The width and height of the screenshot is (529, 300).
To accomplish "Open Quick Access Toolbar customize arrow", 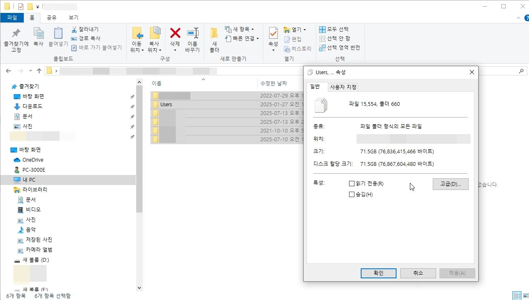I will pos(37,7).
